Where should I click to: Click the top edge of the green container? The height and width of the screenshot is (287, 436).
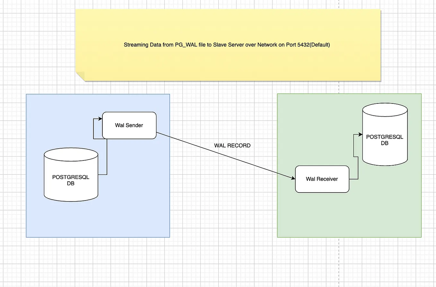[349, 94]
